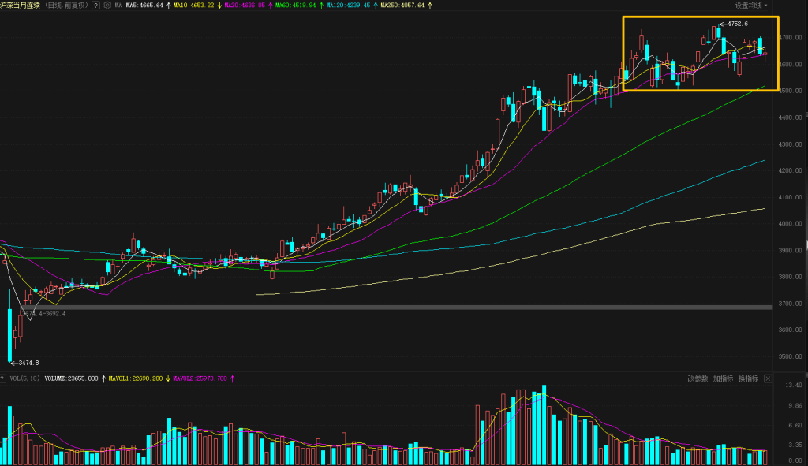Expand the 设置均线 dropdown

(x=750, y=5)
